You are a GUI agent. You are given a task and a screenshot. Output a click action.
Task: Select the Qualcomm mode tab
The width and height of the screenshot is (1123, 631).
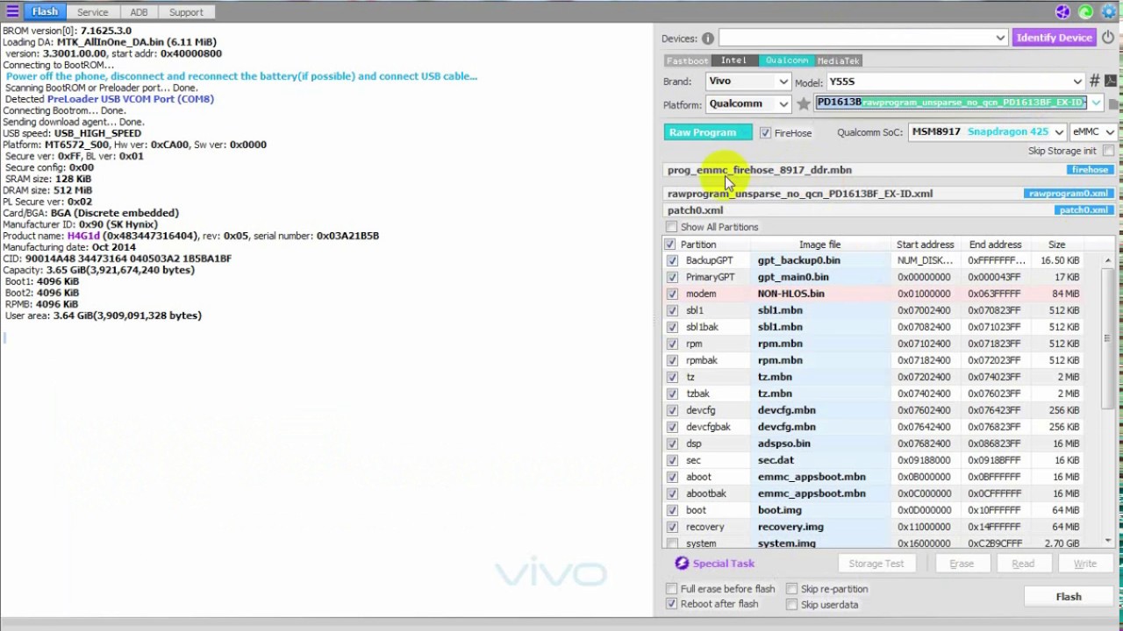(787, 60)
